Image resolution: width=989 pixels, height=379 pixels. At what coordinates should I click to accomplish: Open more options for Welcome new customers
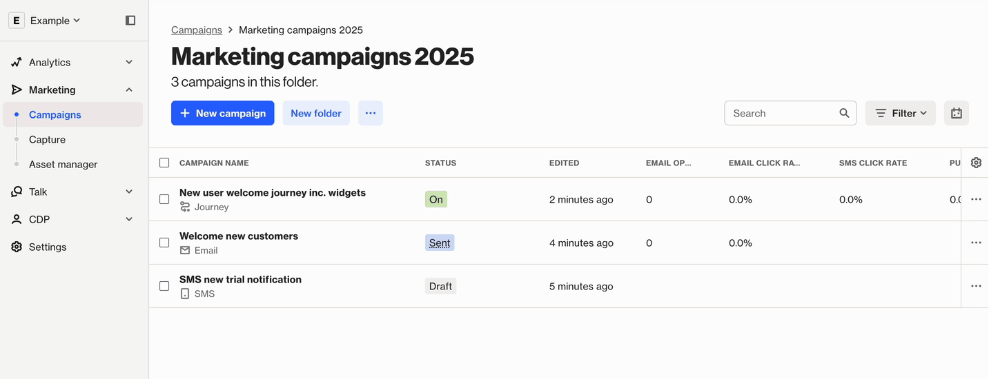tap(976, 243)
